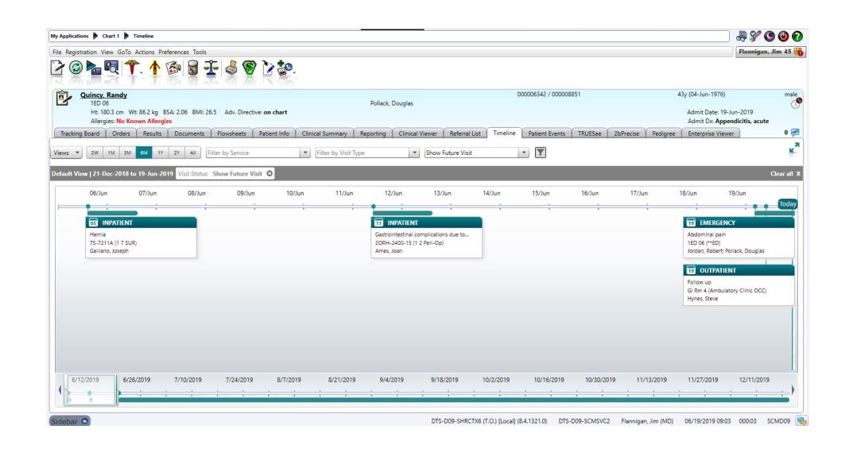Click the red power button icon
The image size is (853, 449).
tap(783, 36)
